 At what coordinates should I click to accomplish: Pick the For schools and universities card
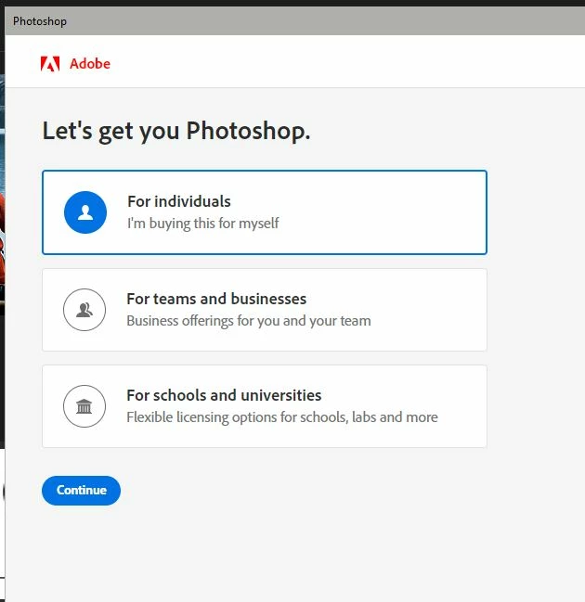point(265,406)
